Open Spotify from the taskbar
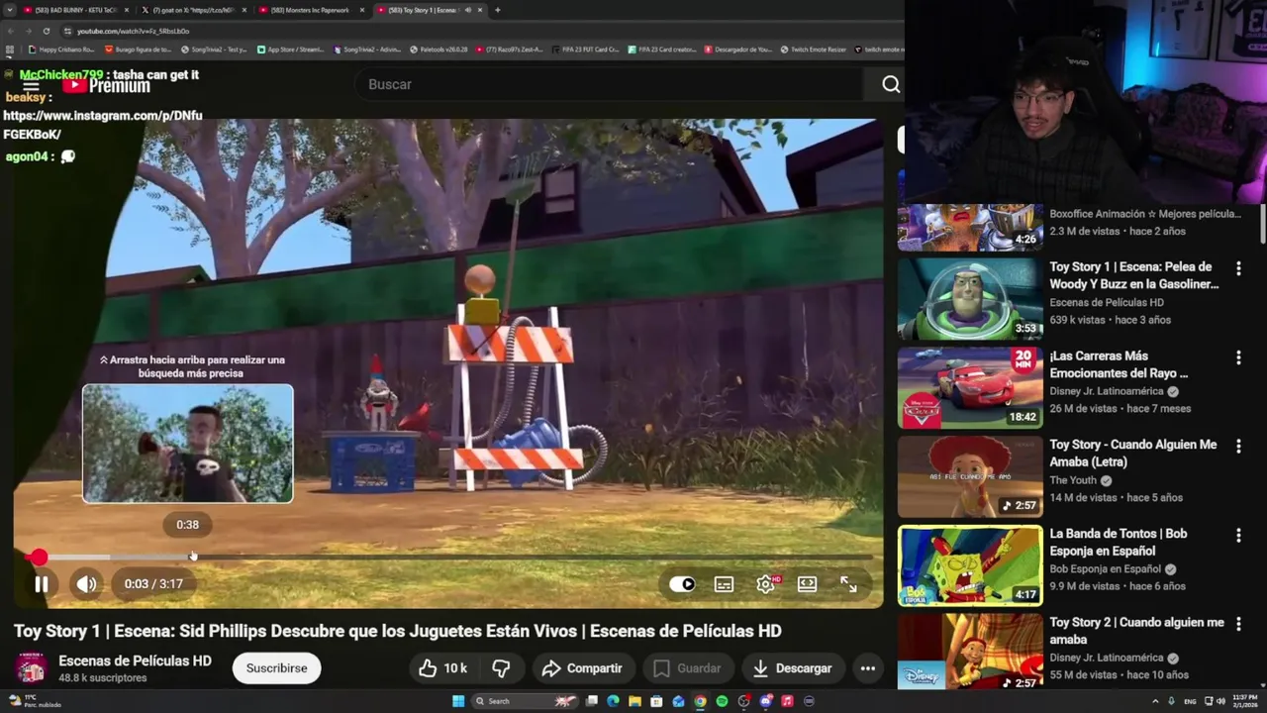This screenshot has height=713, width=1267. [x=722, y=701]
